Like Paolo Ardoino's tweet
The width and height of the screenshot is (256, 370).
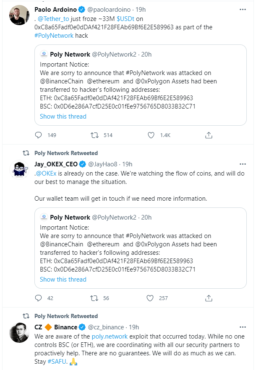point(151,135)
